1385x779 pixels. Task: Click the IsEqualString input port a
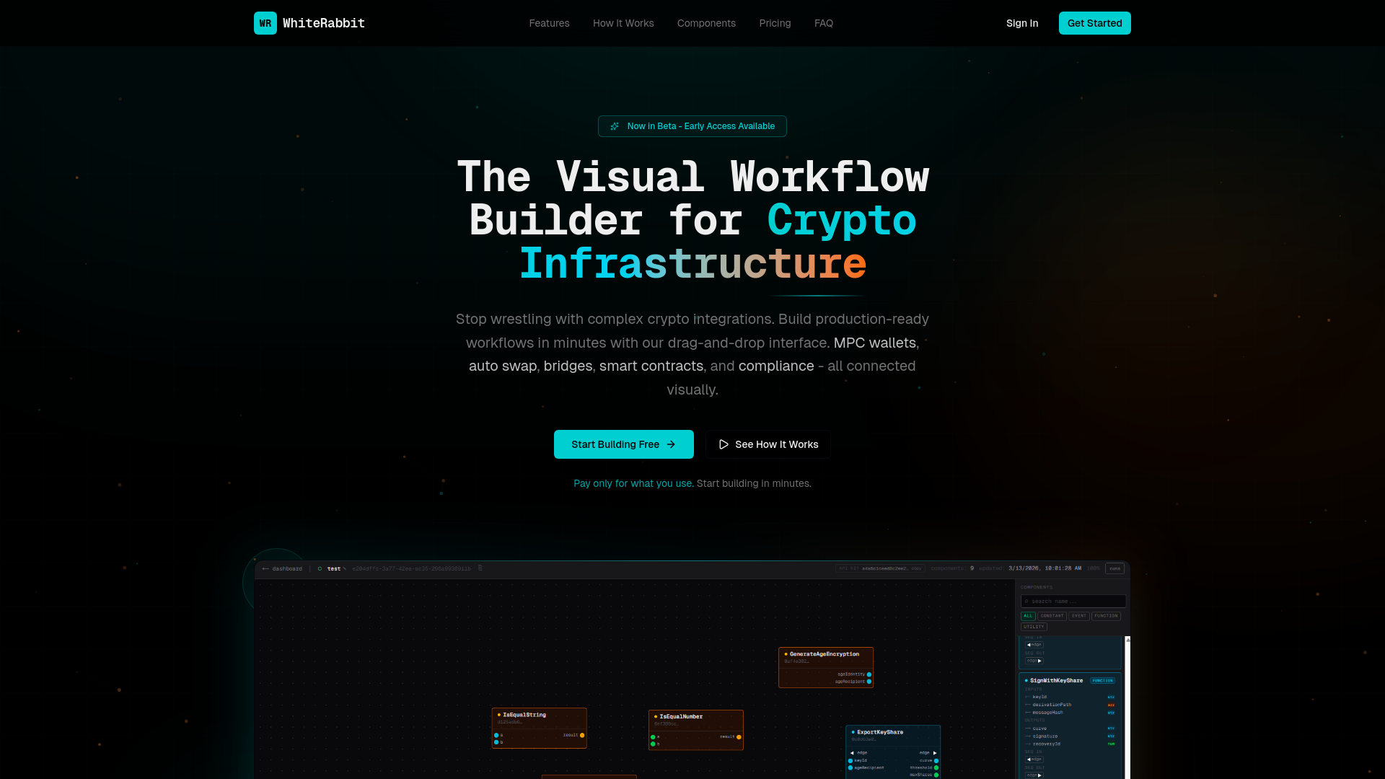496,735
